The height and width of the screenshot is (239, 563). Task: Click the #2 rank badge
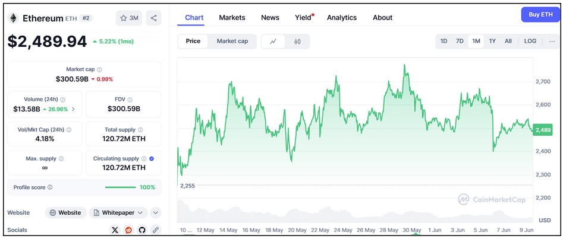tap(86, 18)
